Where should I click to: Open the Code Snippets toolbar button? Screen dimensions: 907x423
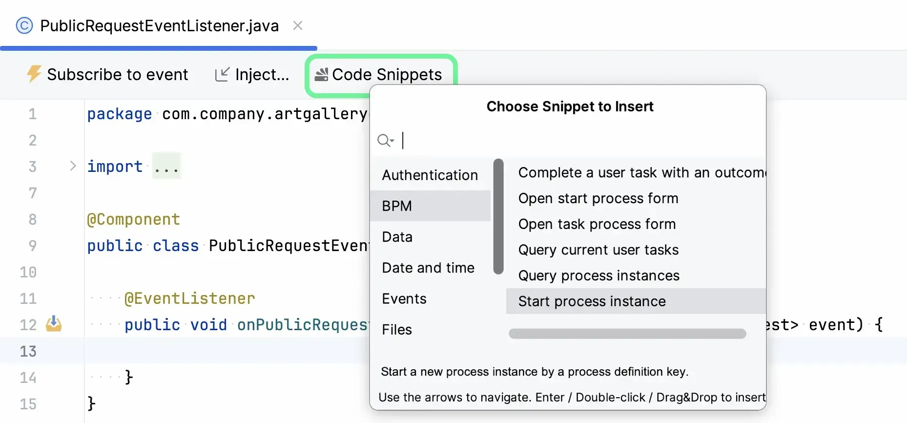380,74
